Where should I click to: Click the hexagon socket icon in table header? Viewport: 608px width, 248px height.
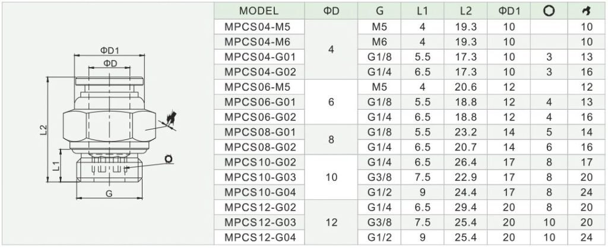tap(549, 11)
